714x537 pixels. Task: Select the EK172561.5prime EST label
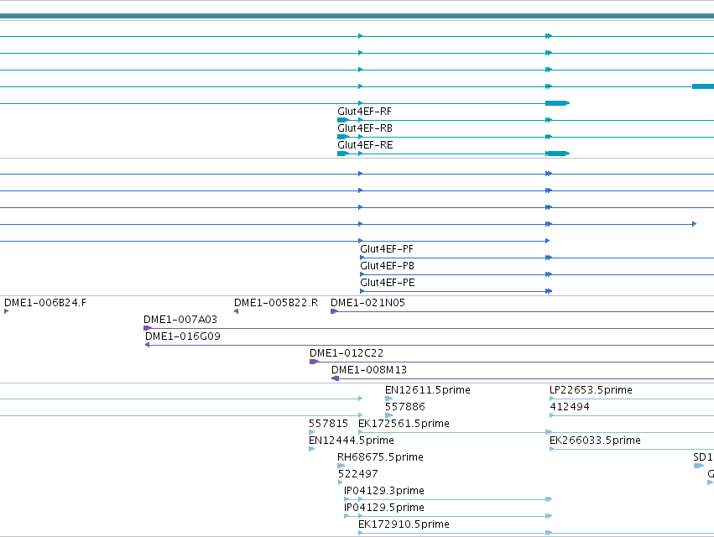tap(404, 424)
